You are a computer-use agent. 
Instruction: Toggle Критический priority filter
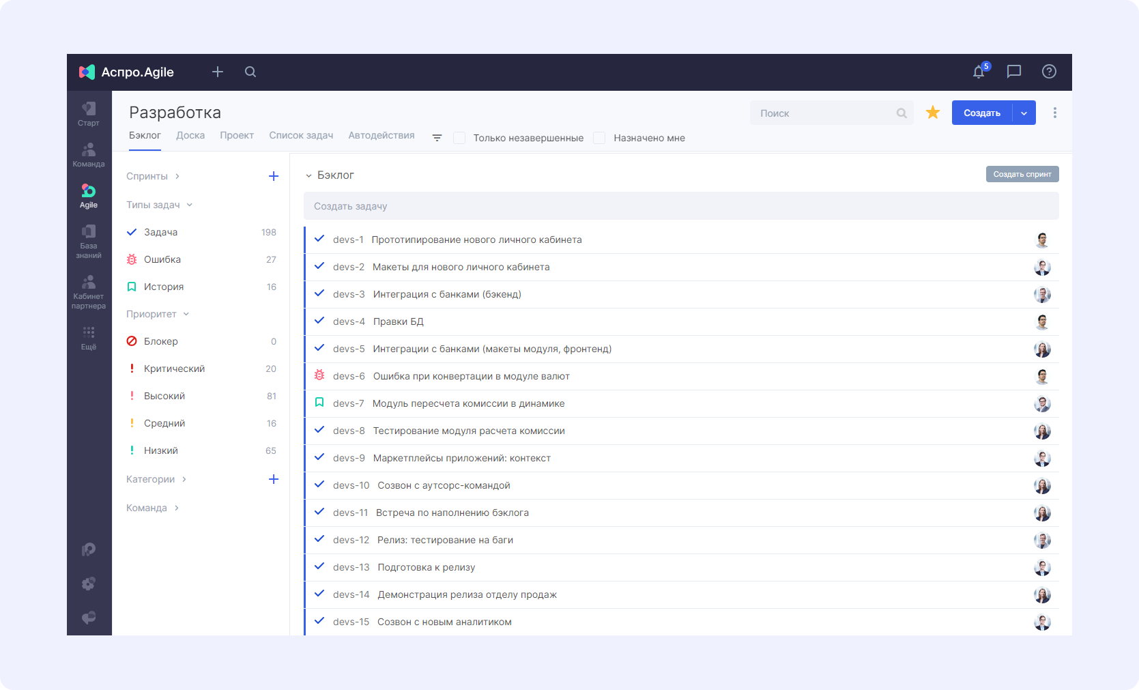(201, 369)
